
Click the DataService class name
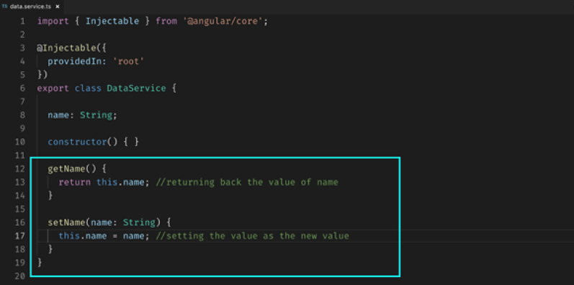(x=136, y=89)
